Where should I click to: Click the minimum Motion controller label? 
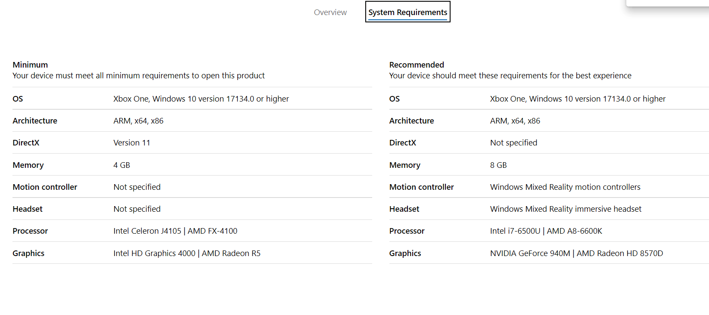tap(45, 187)
